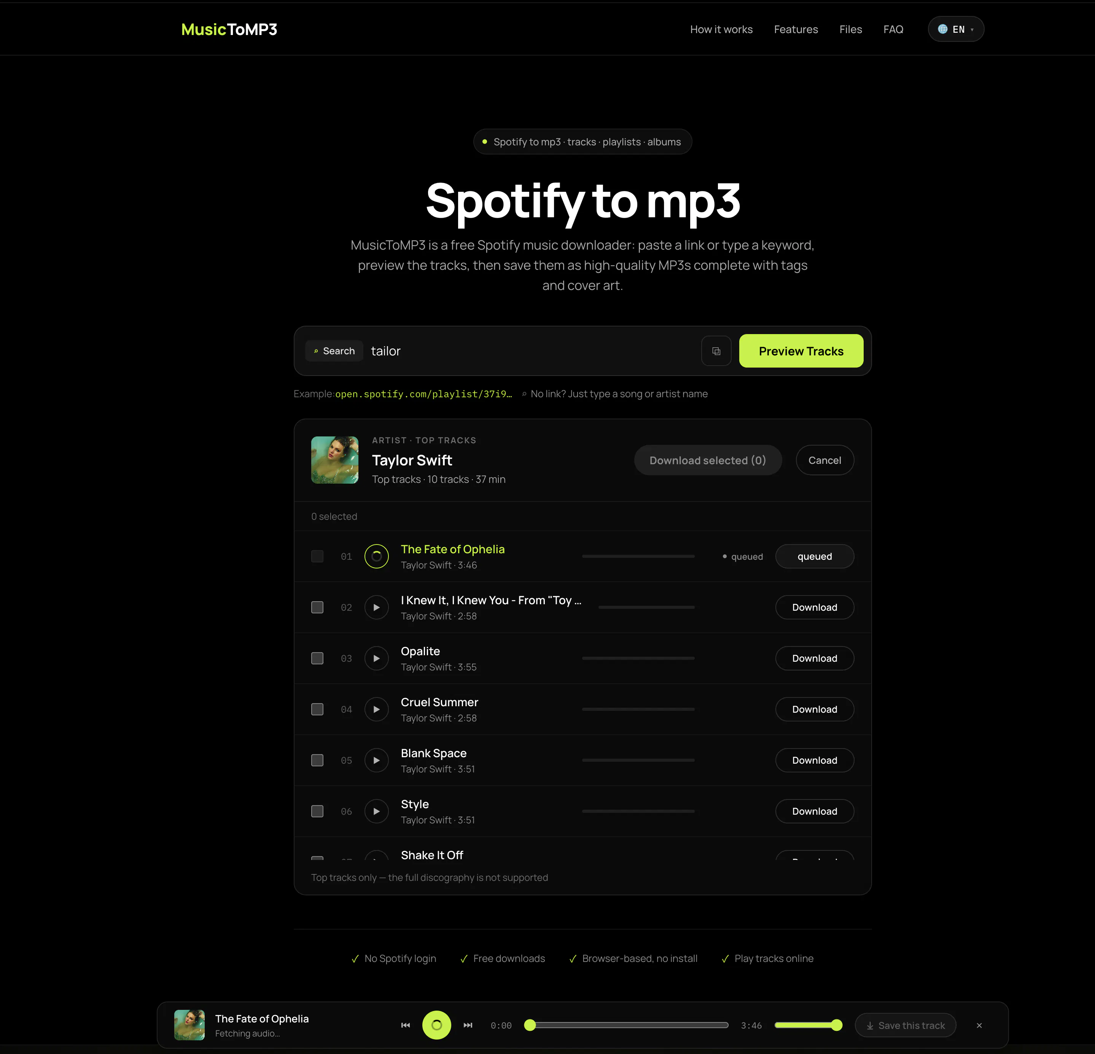
Task: Download I Knew It, I Knew You track
Action: tap(815, 607)
